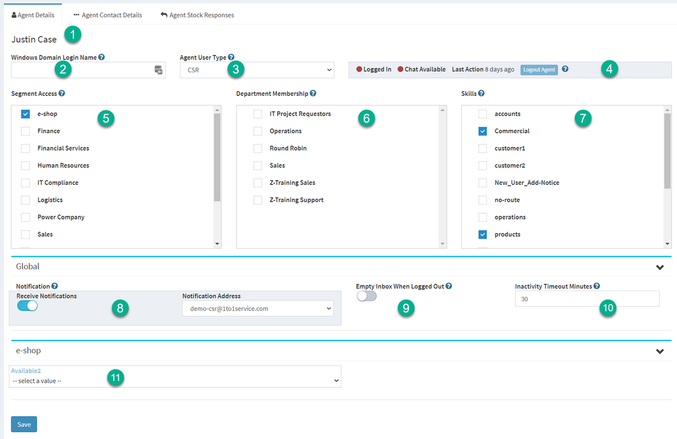Click the help icon beside Logout Agent
This screenshot has height=439, width=677.
565,69
